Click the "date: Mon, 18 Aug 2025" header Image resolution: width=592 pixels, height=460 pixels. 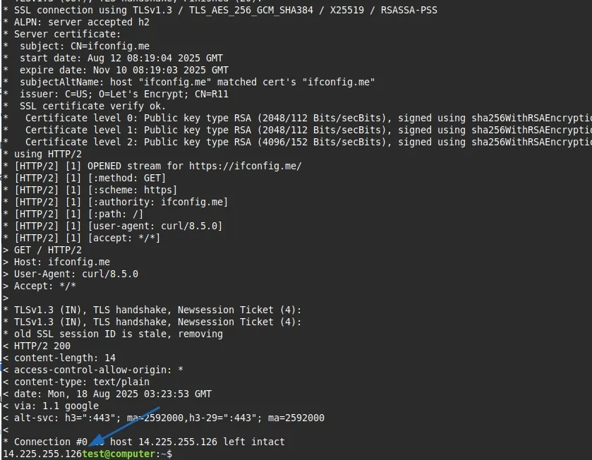click(113, 394)
